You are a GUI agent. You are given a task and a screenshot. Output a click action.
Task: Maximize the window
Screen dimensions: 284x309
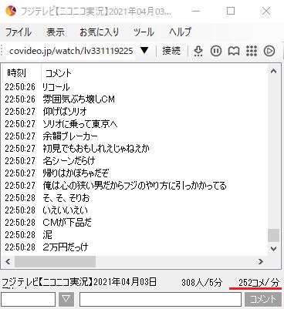(x=231, y=11)
